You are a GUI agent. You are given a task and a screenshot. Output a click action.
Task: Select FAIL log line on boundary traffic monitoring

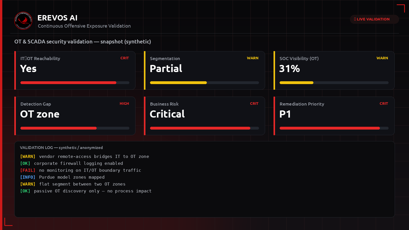tap(81, 170)
